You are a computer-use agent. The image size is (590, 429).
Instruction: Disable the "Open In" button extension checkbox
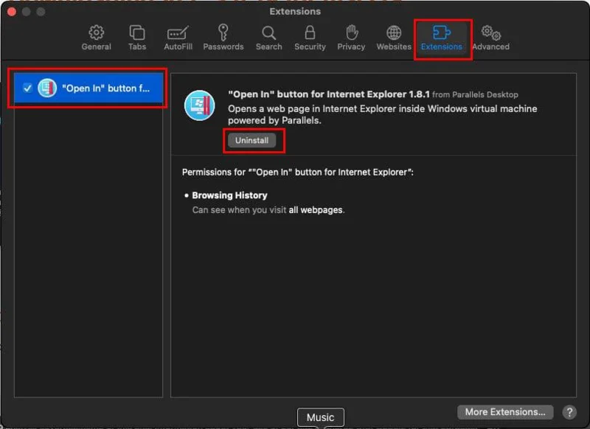point(27,88)
